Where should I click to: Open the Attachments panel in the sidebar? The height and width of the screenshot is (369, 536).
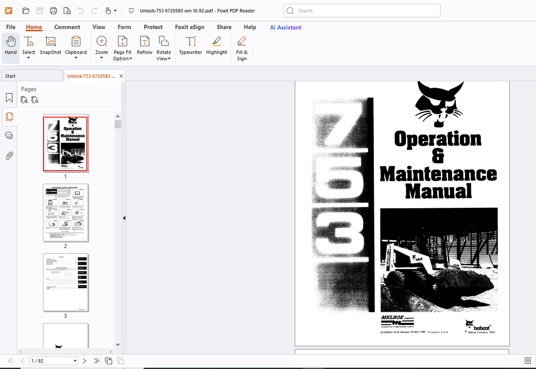pyautogui.click(x=9, y=156)
